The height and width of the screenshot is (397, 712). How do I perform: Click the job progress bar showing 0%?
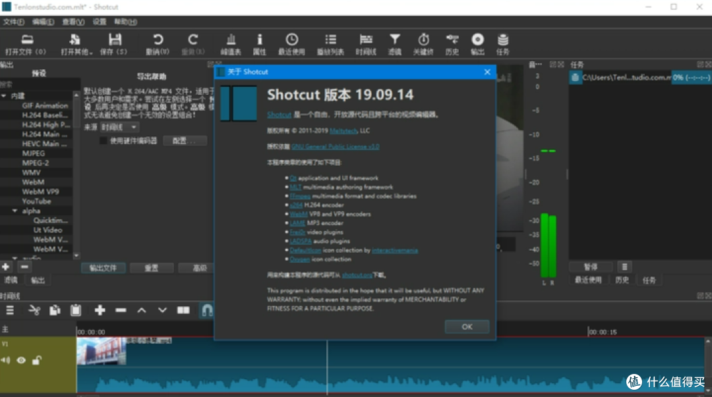click(x=691, y=78)
